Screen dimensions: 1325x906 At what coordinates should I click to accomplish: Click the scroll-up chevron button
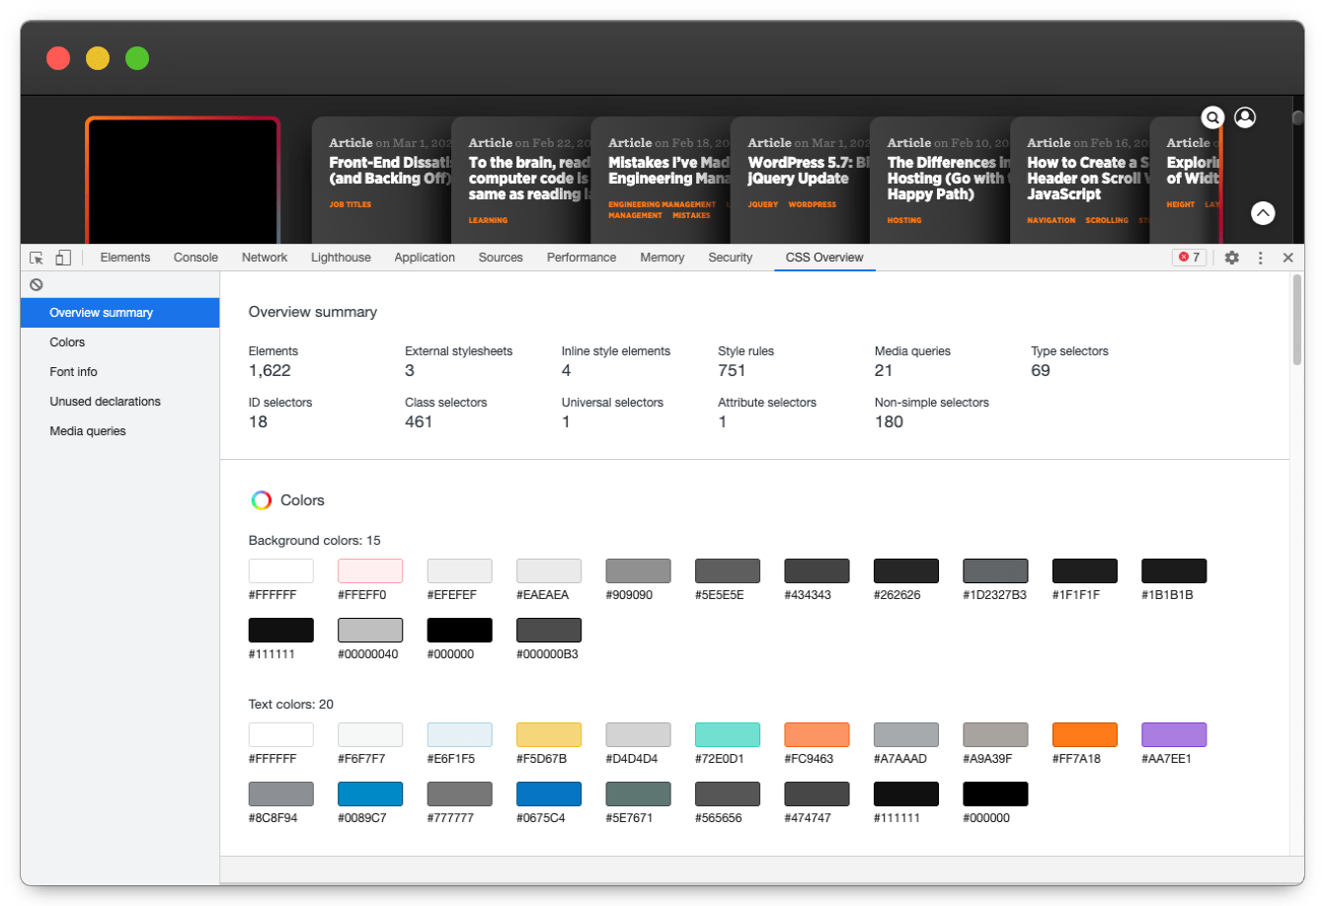click(x=1263, y=212)
